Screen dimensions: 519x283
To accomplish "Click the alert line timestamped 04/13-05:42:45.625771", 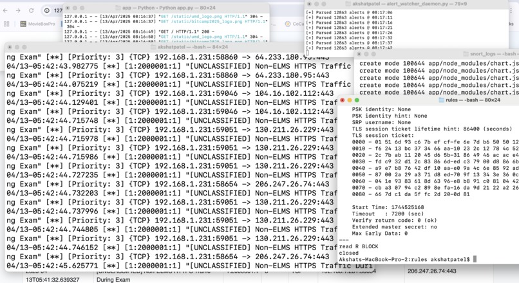I will click(189, 266).
